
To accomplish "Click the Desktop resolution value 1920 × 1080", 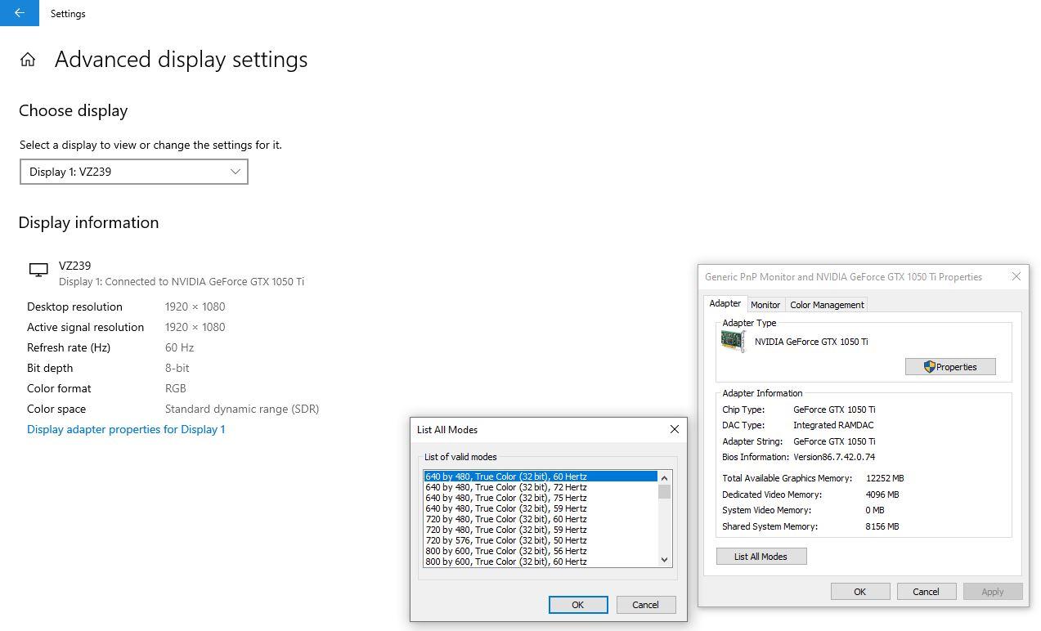I will pyautogui.click(x=195, y=307).
